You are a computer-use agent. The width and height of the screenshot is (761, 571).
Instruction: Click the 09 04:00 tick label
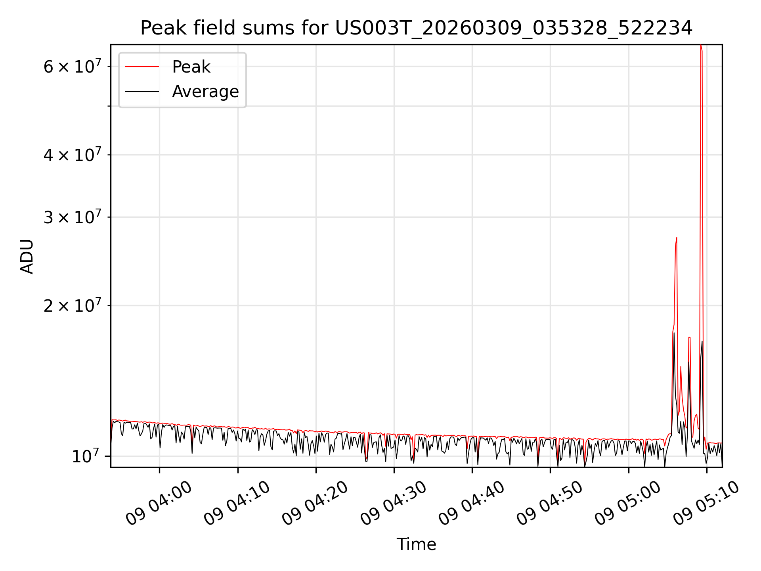pos(159,503)
